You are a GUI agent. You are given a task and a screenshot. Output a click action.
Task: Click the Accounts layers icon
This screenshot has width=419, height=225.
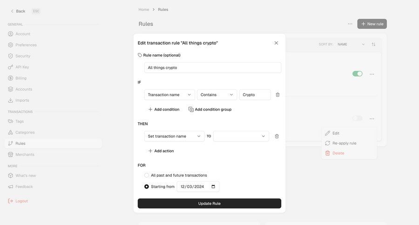(10, 89)
